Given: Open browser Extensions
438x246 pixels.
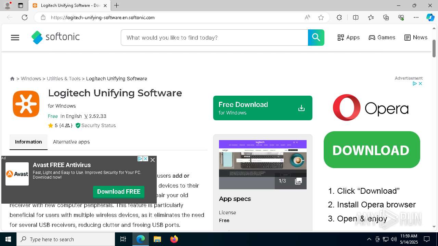Looking at the screenshot, I should pyautogui.click(x=339, y=17).
